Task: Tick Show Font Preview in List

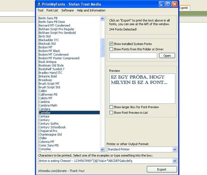Action: point(111,113)
